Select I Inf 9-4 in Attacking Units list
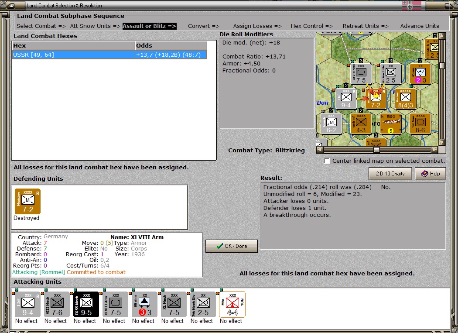 coord(28,304)
